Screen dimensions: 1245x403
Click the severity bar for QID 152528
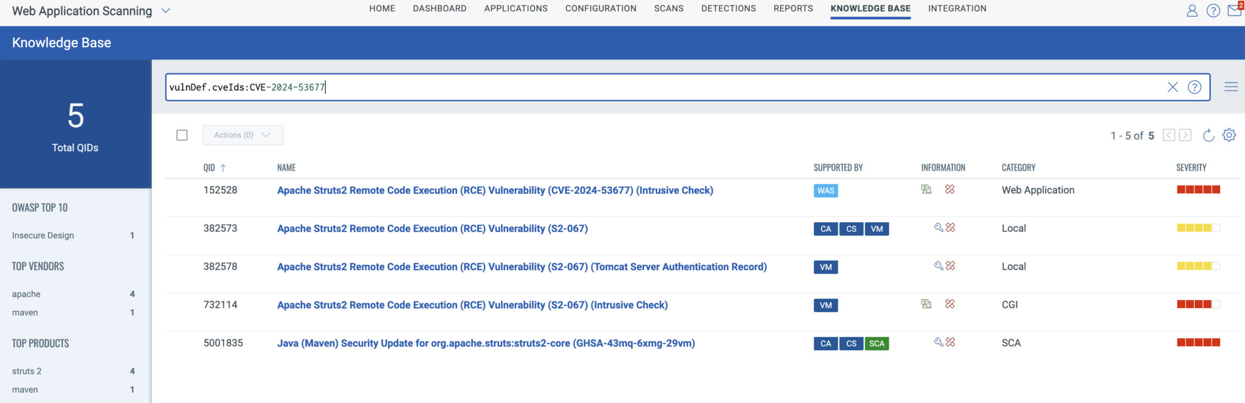1198,189
